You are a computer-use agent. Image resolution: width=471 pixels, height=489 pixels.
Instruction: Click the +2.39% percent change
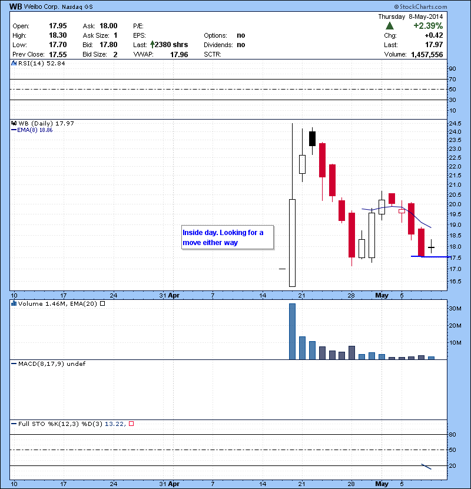tap(428, 26)
